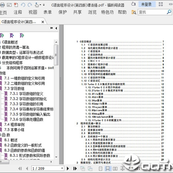Select bookmark 7.3.6 字符串处理函数
The image size is (173, 173).
coord(26,119)
